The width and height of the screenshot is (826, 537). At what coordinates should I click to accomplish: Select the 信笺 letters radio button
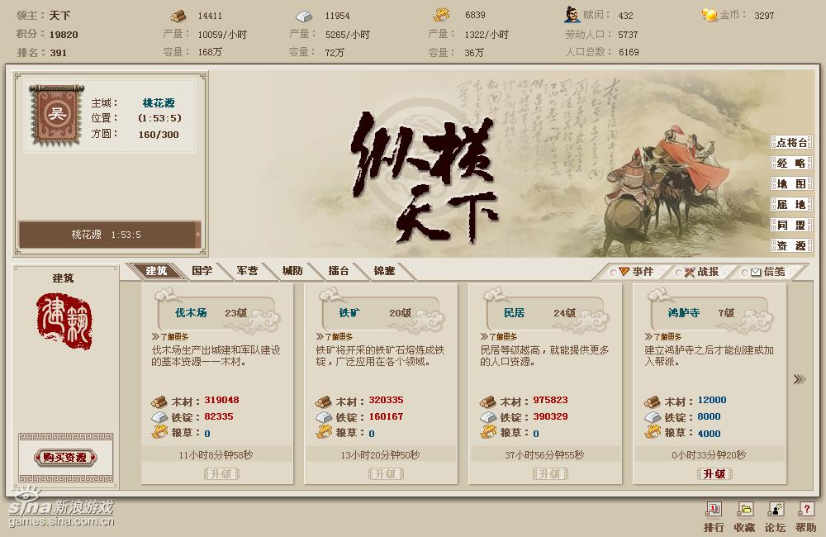tap(744, 273)
